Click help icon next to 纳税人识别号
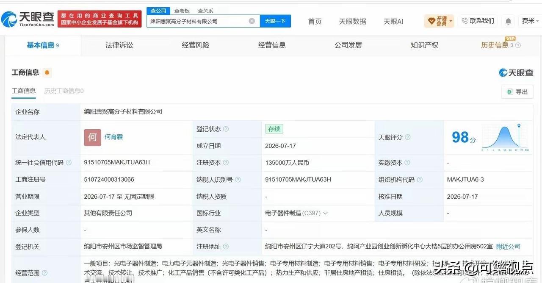This screenshot has width=542, height=283. [x=238, y=180]
